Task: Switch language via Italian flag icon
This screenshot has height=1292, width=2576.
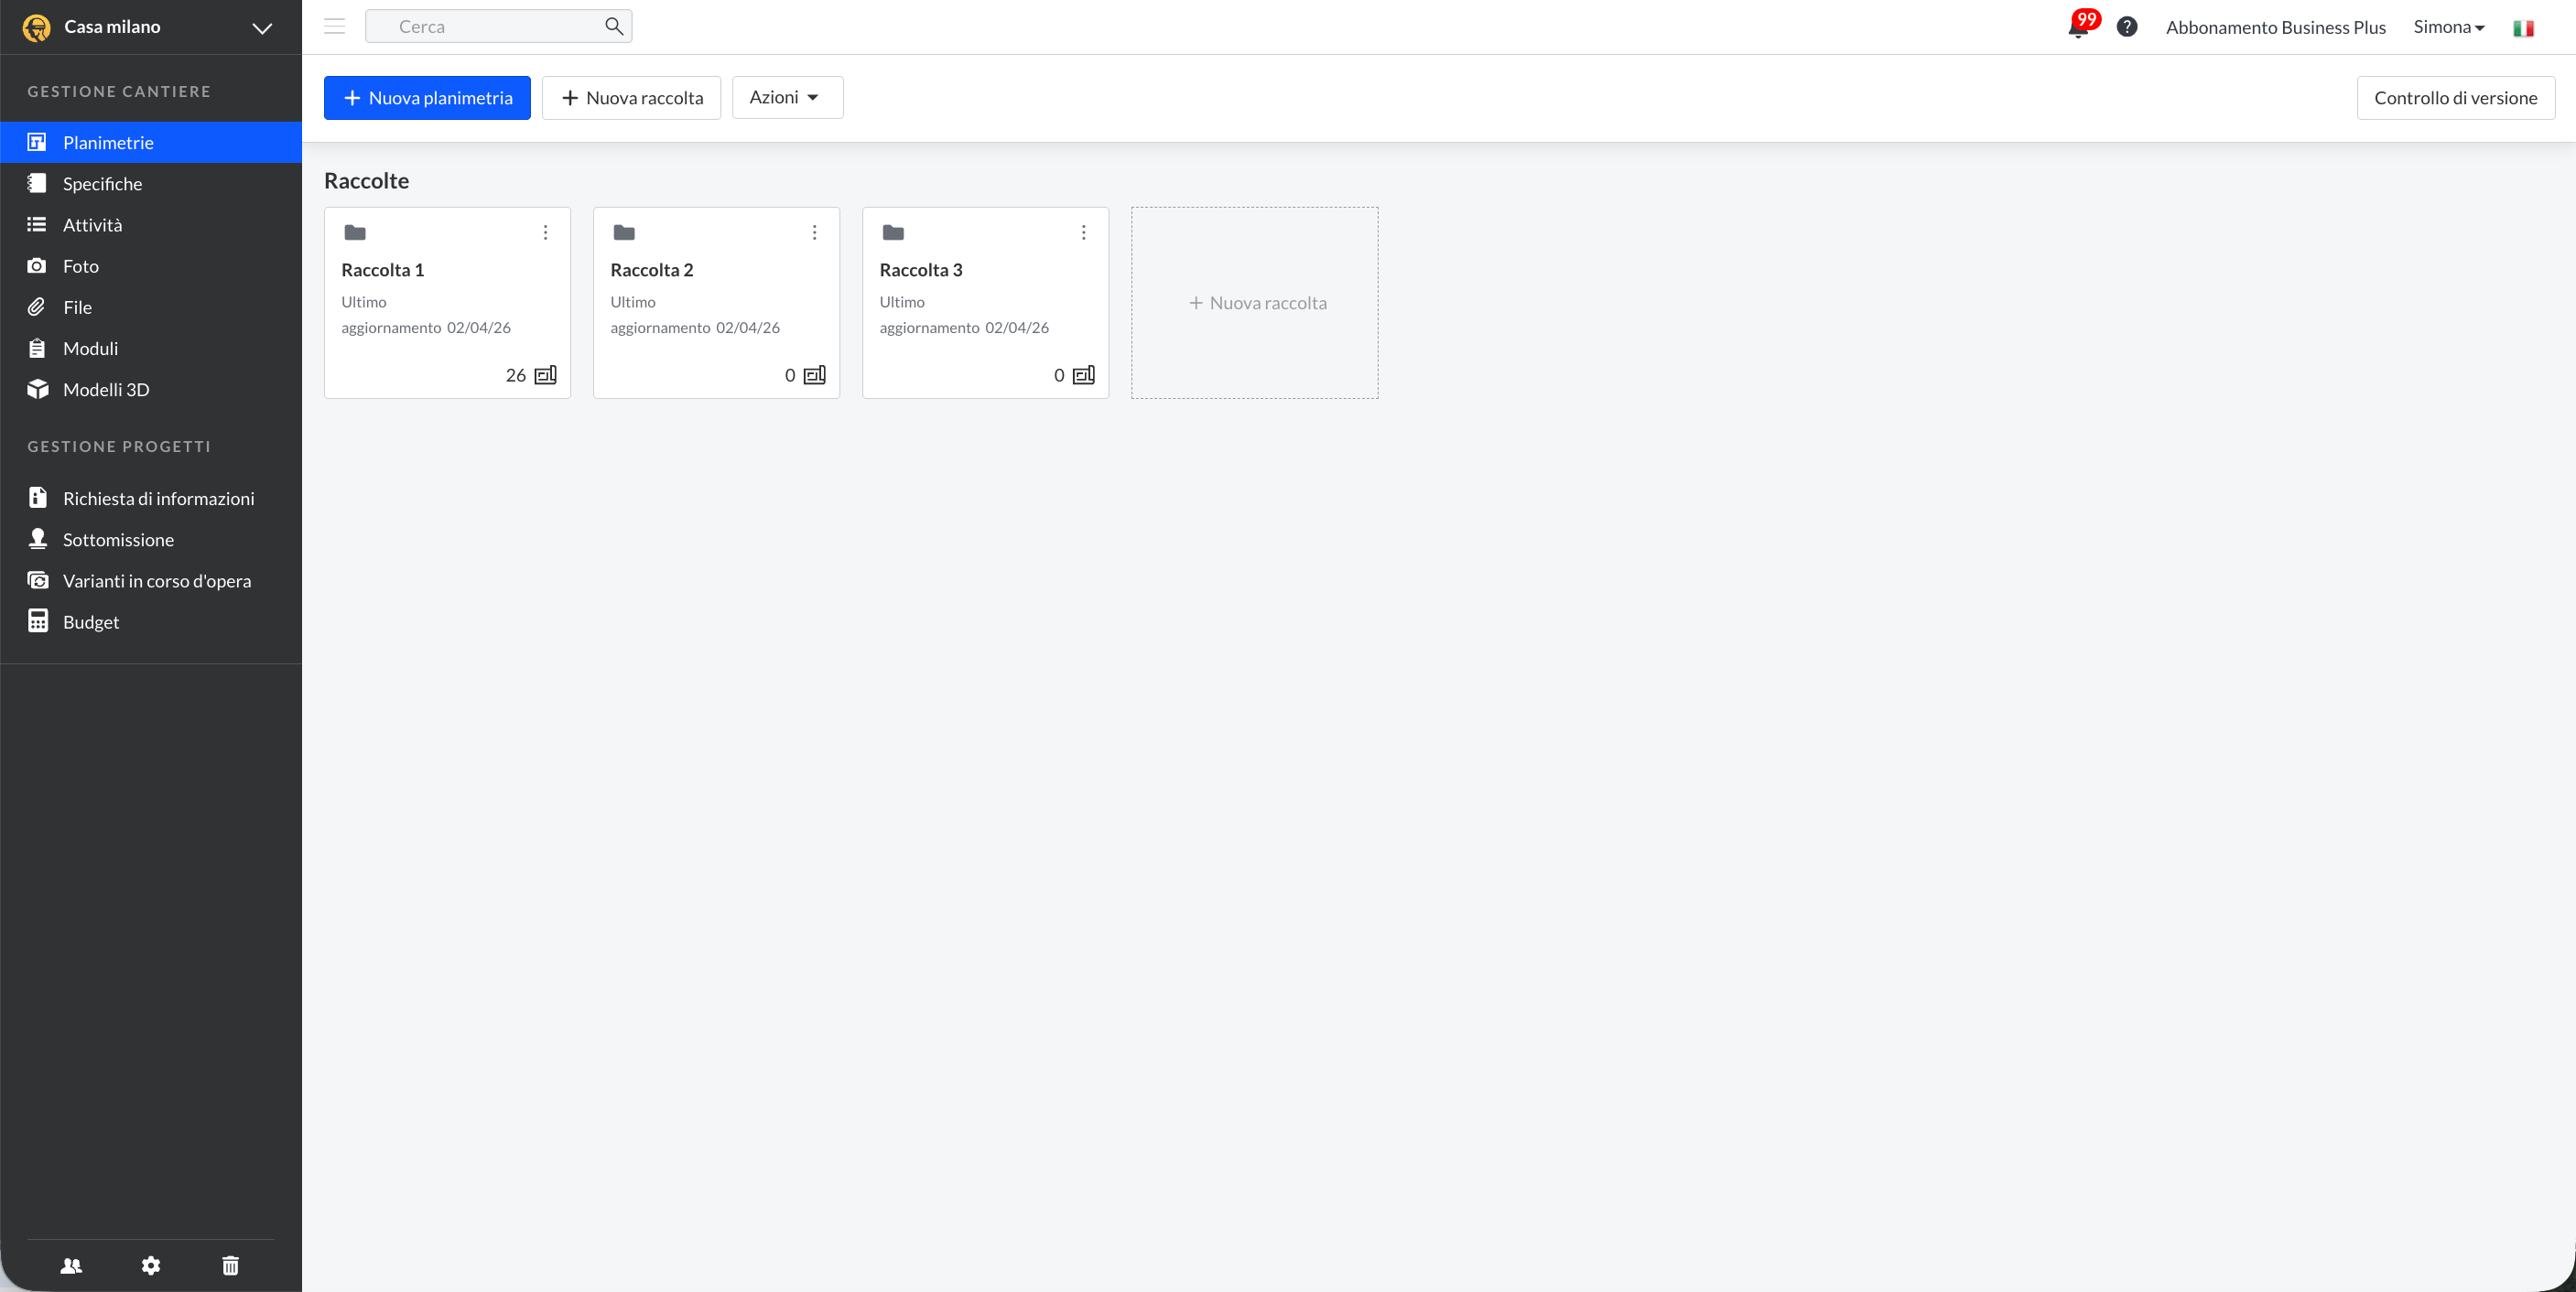Action: [x=2523, y=28]
